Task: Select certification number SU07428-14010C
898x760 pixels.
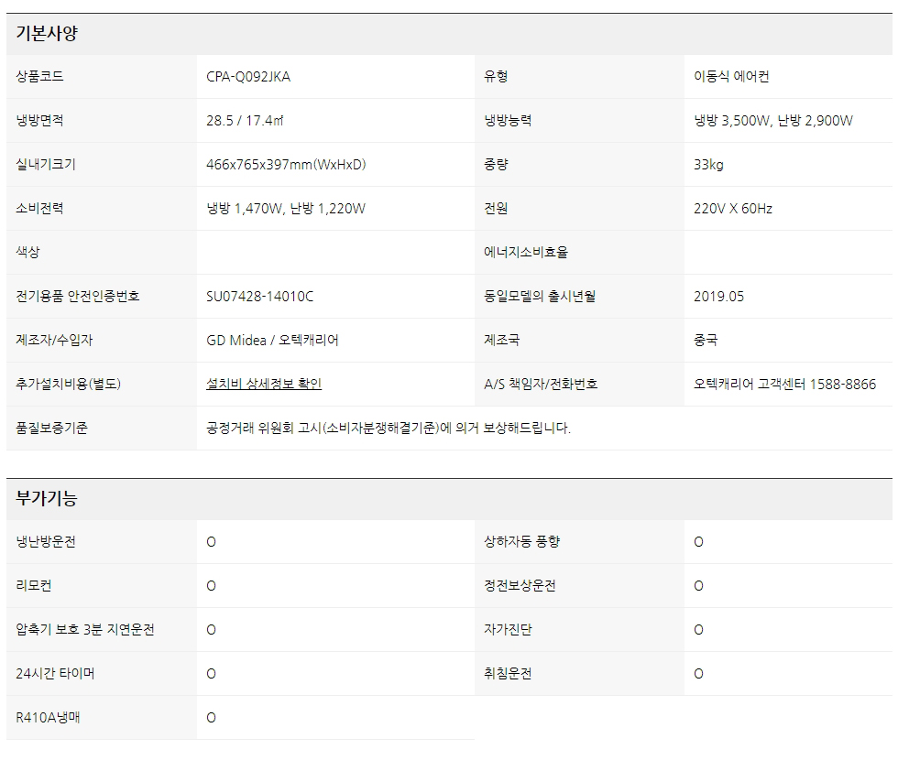Action: (260, 297)
